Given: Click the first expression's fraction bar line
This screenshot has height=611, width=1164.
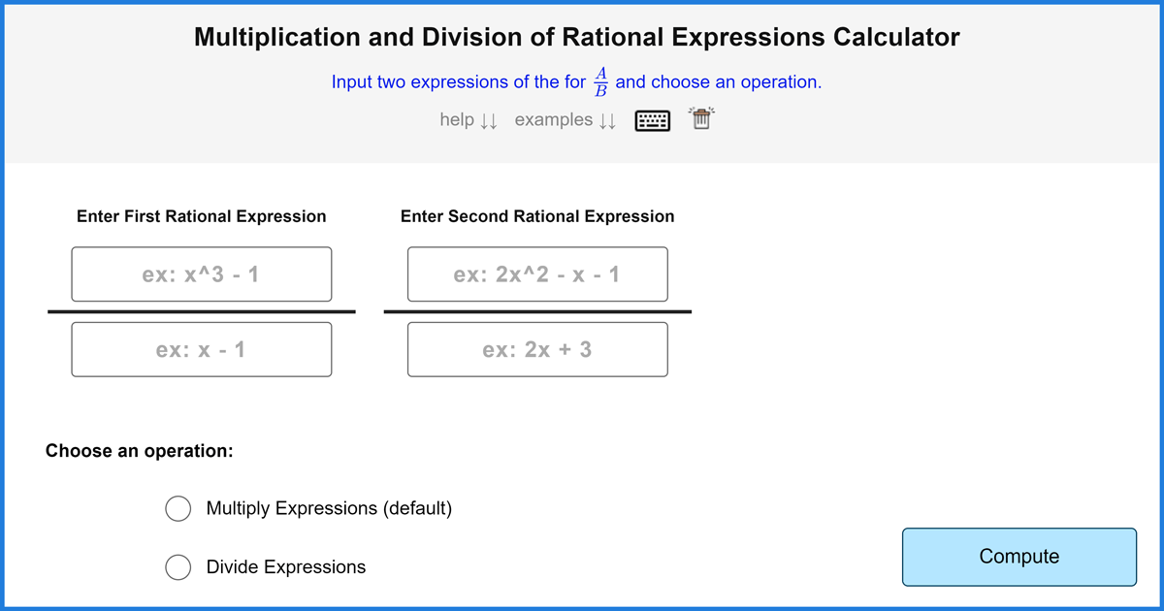Looking at the screenshot, I should (201, 311).
